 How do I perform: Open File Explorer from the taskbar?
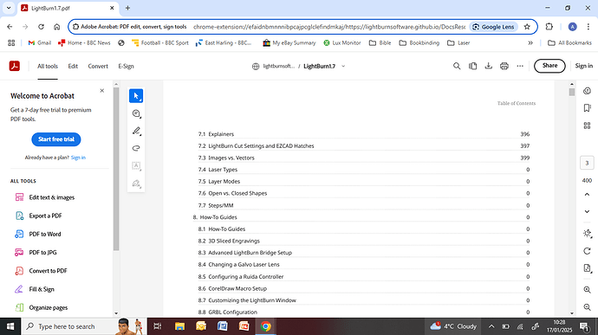[x=179, y=326]
